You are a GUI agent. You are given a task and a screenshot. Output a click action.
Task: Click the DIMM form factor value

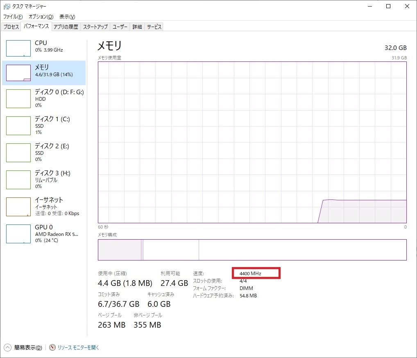[246, 288]
